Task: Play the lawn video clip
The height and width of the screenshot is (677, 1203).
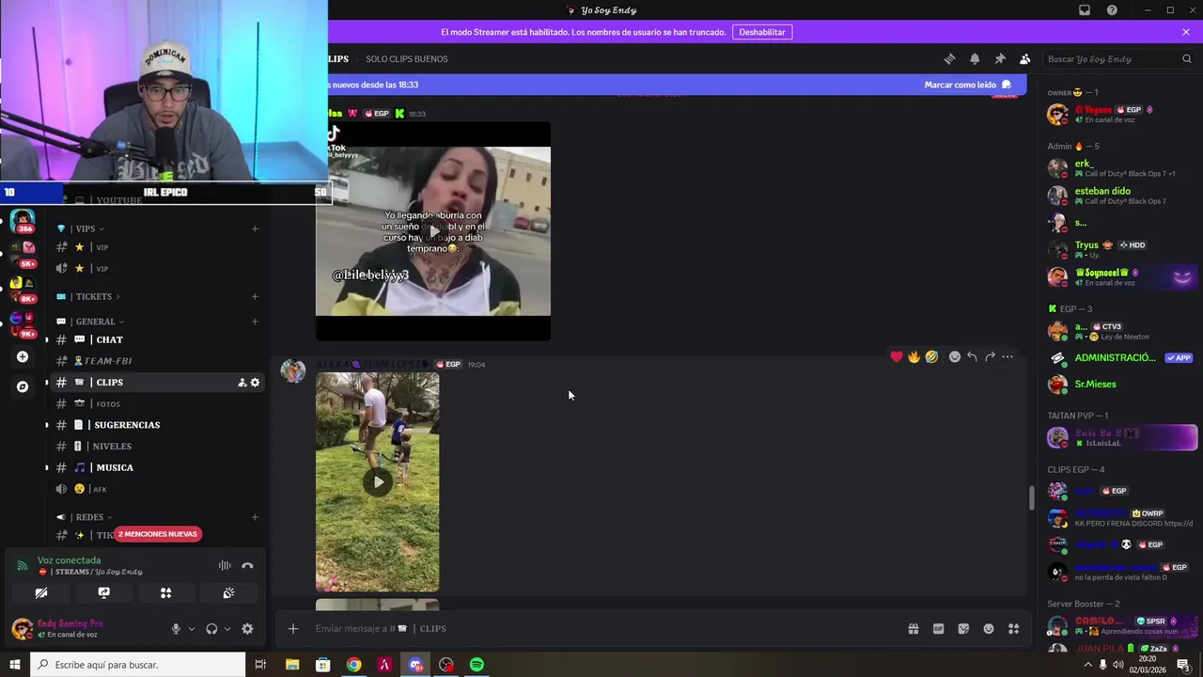Action: click(378, 482)
